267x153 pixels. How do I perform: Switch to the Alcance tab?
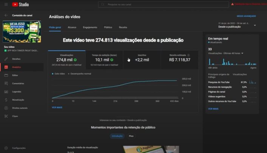coord(72,27)
